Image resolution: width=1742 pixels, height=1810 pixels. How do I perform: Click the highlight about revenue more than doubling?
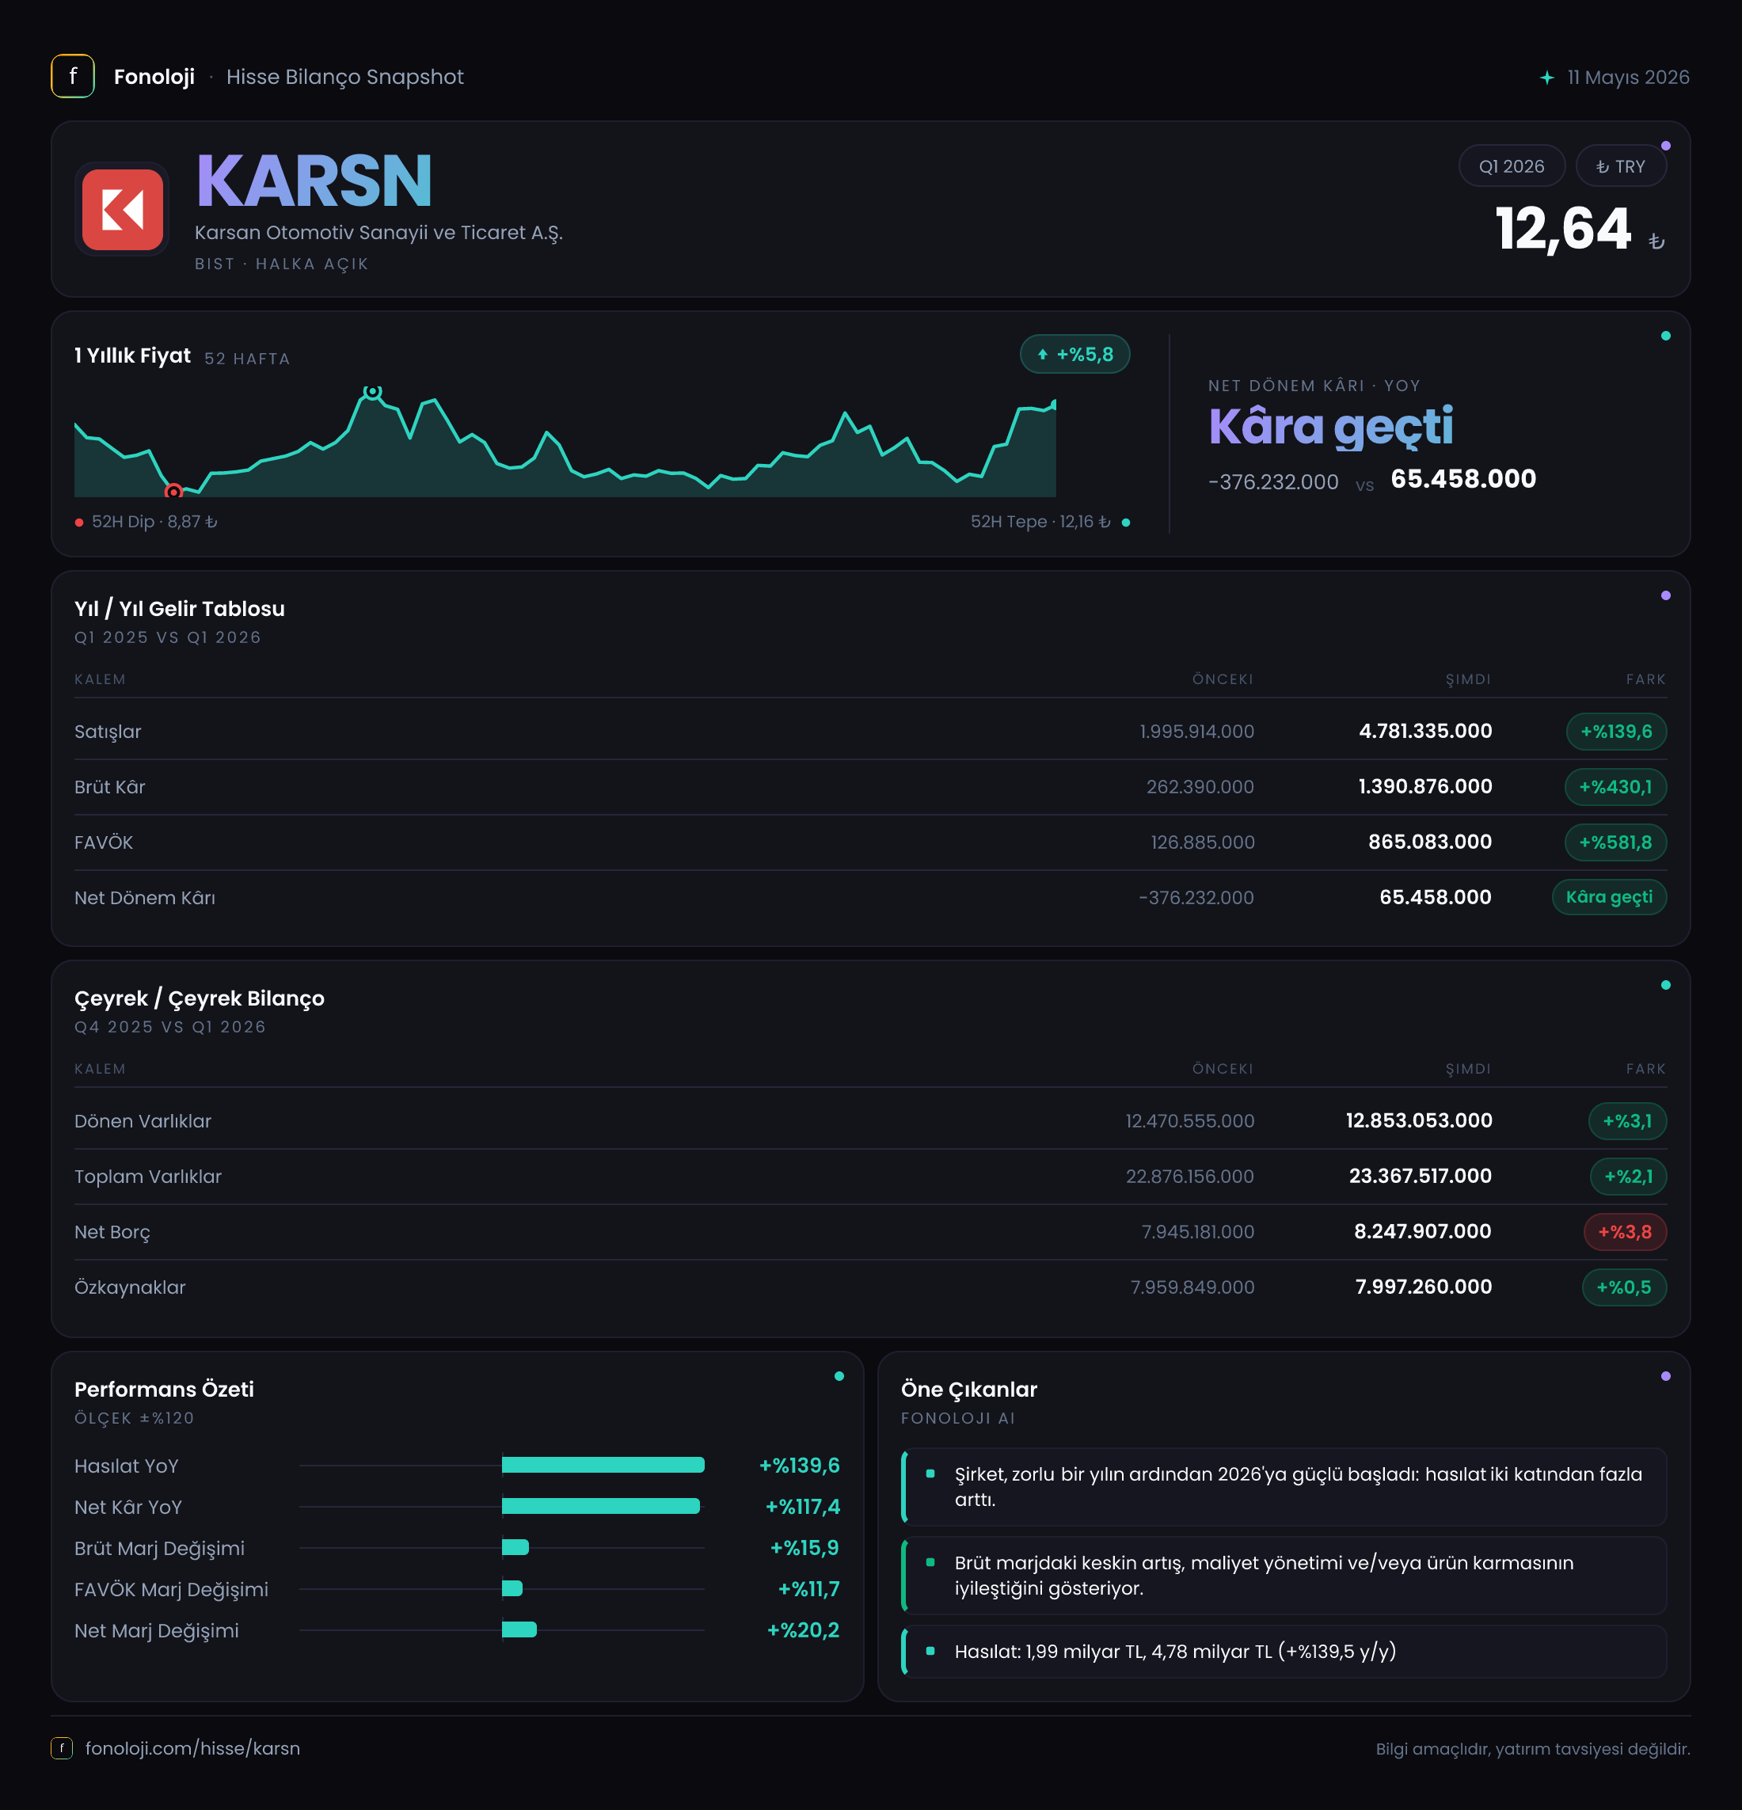pos(1284,1487)
